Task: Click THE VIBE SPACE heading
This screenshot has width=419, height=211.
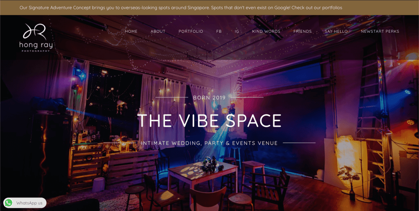Action: click(x=209, y=121)
